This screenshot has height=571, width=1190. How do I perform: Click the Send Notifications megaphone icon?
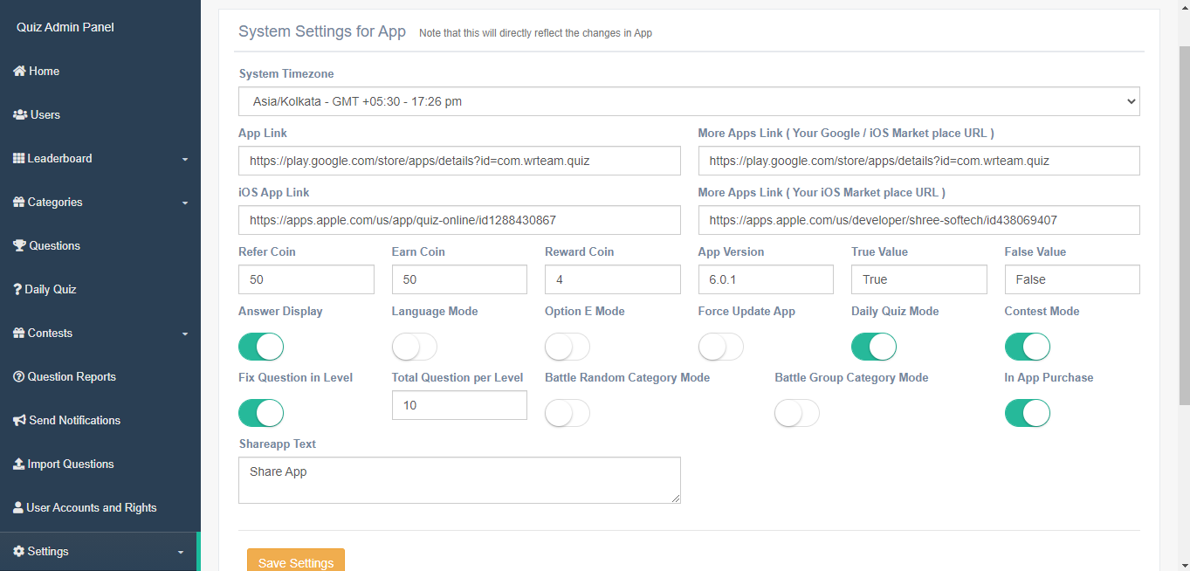(x=19, y=420)
